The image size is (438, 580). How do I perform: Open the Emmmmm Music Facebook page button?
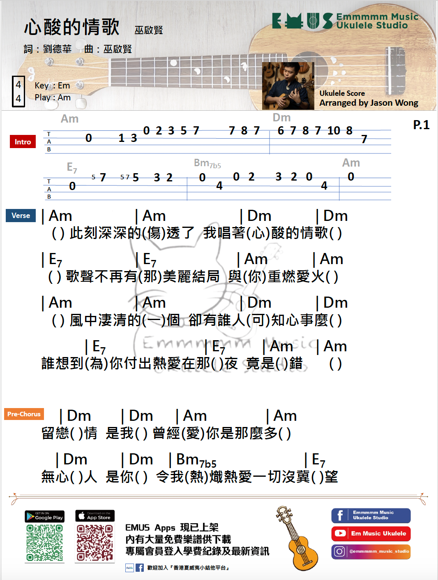coord(371,515)
